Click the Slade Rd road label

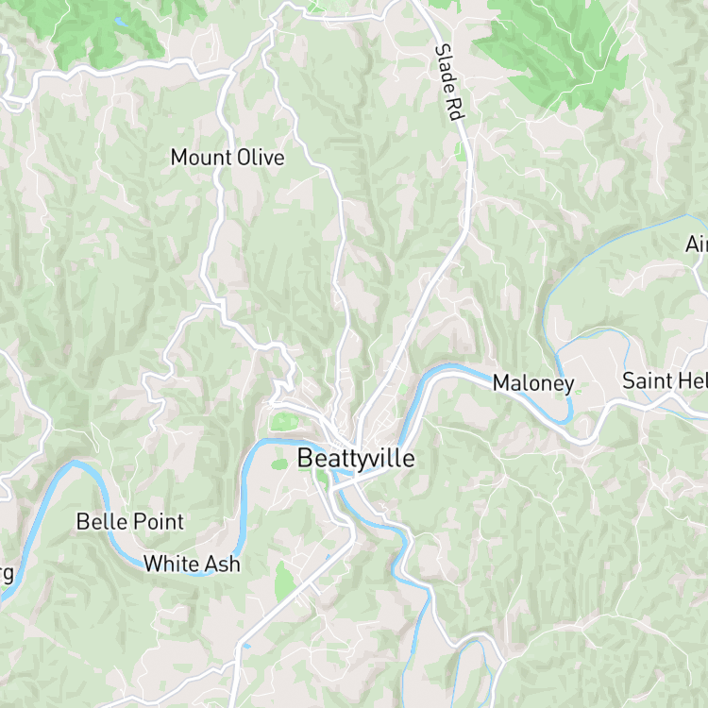coord(449,82)
